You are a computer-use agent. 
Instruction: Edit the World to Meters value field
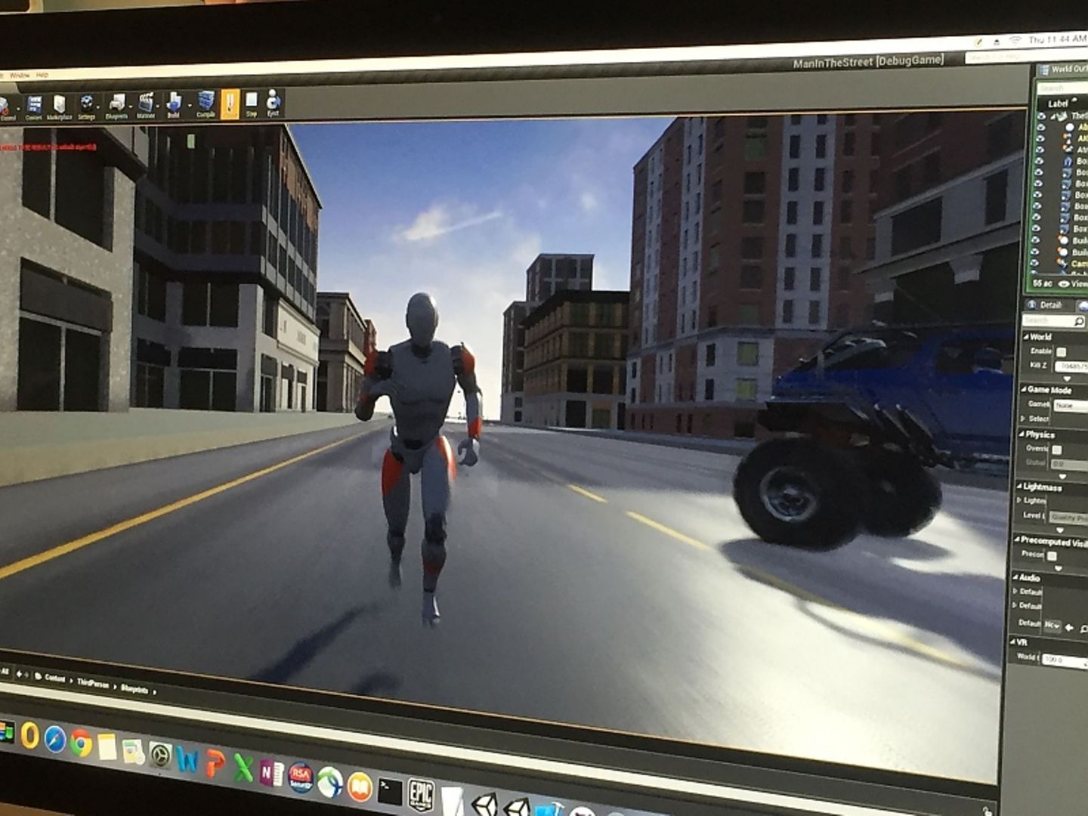[1064, 660]
